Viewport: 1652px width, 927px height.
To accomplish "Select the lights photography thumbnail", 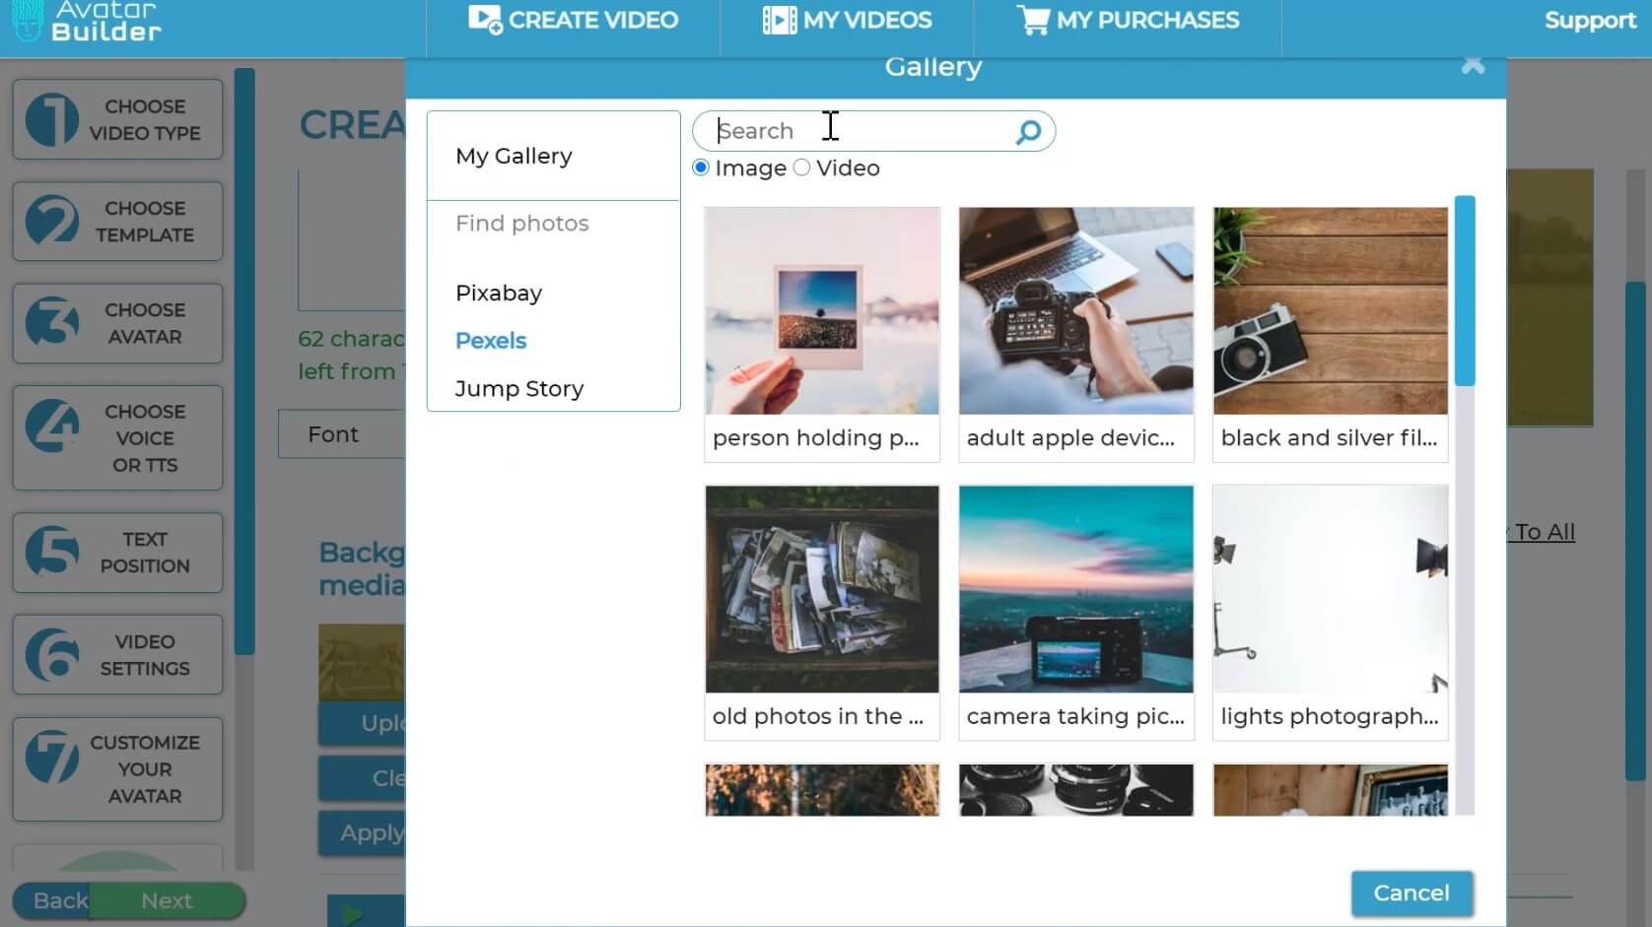I will (x=1331, y=589).
